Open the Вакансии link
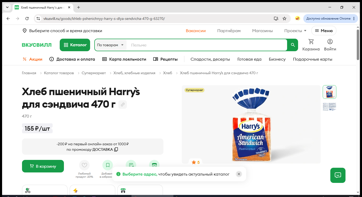 [196, 31]
